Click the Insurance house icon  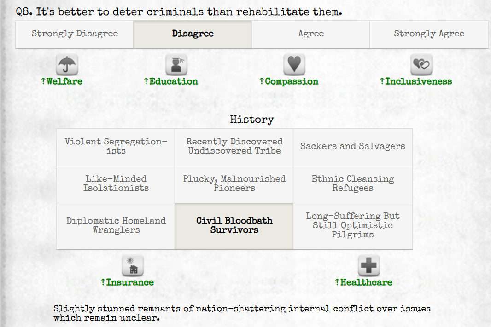point(133,266)
